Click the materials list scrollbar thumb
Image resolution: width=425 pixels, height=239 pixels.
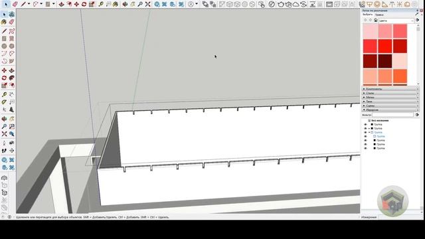tap(418, 29)
